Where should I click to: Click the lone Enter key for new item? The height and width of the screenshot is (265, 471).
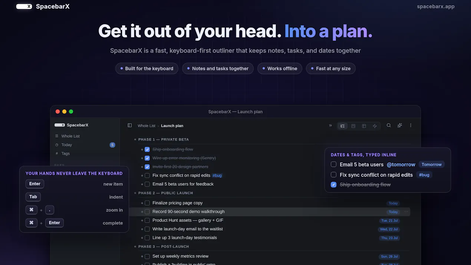(35, 184)
